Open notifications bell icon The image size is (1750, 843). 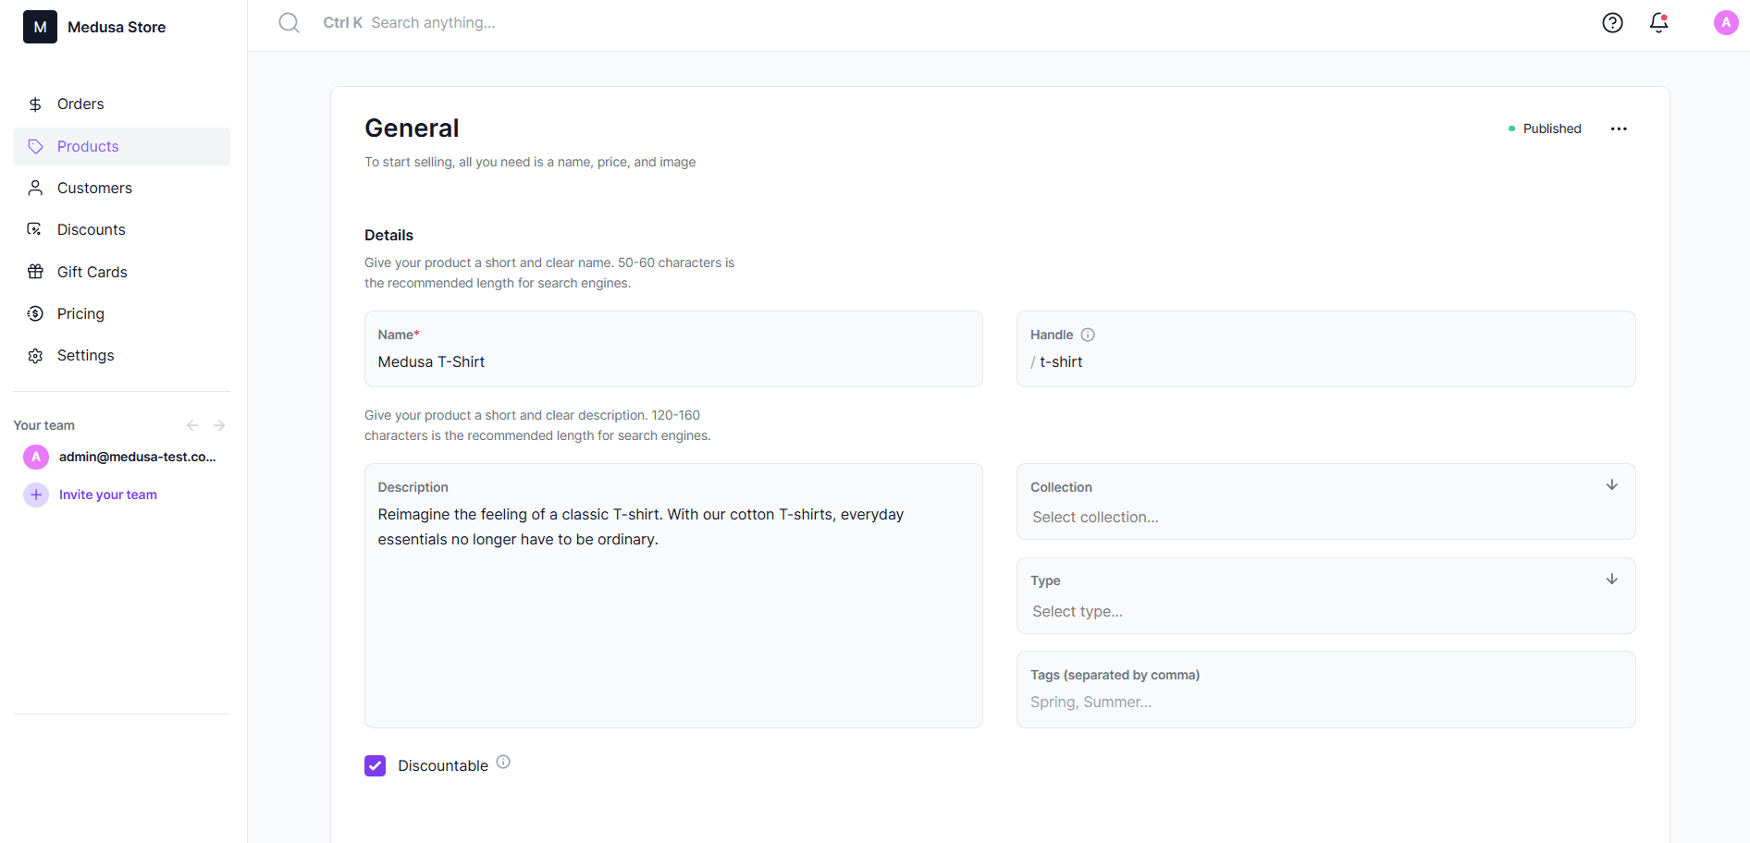point(1658,23)
